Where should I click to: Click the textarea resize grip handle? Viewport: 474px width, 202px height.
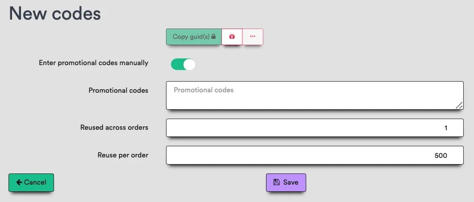pos(459,105)
